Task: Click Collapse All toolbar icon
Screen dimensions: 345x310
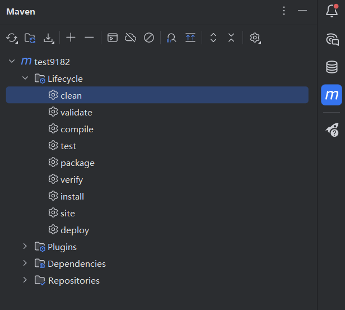Action: pos(231,38)
